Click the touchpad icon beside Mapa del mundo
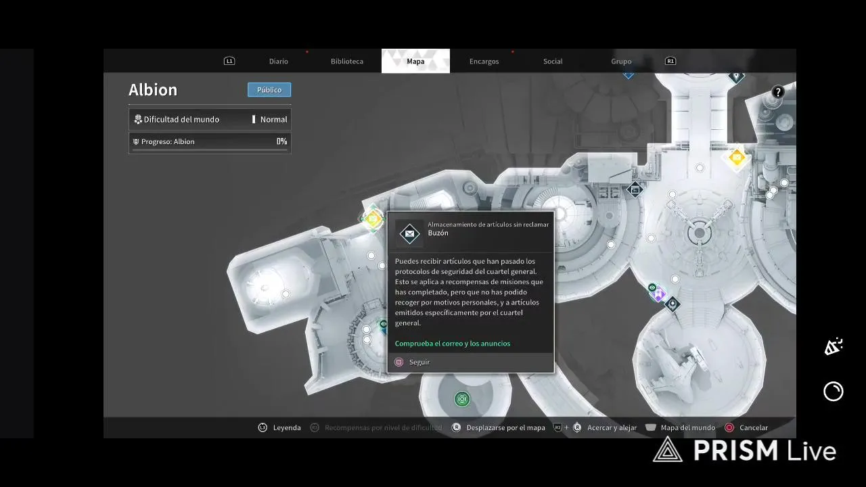Image resolution: width=866 pixels, height=487 pixels. [x=651, y=427]
